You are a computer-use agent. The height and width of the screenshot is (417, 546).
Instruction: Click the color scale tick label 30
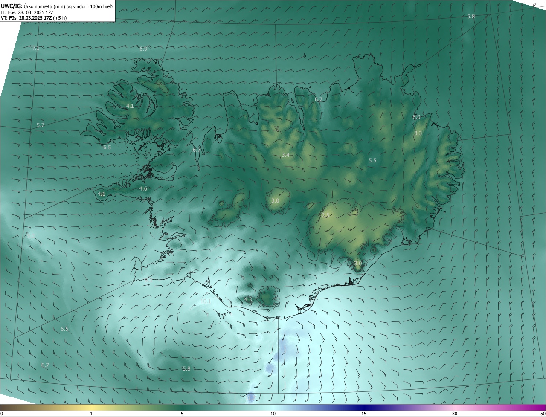tap(455, 414)
